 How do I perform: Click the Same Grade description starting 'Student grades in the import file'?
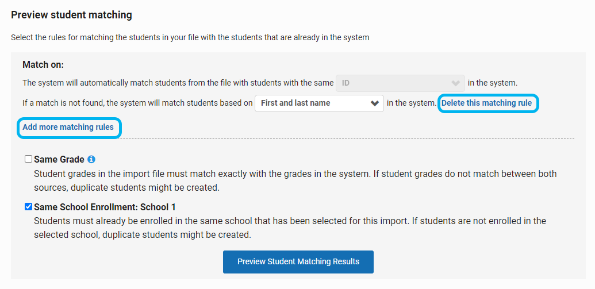point(295,181)
